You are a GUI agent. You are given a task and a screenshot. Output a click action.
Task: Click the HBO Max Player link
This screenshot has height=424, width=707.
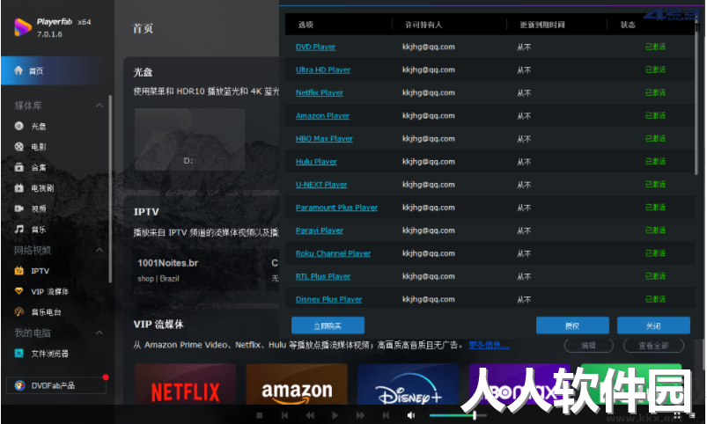(324, 139)
